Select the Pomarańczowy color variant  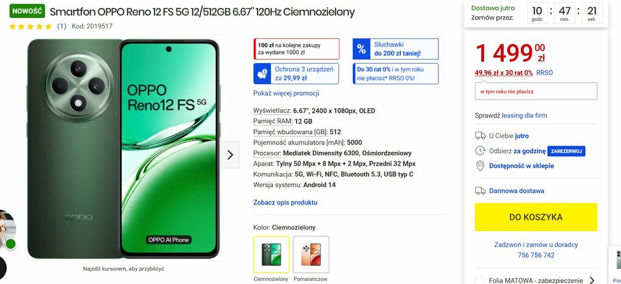tap(311, 254)
